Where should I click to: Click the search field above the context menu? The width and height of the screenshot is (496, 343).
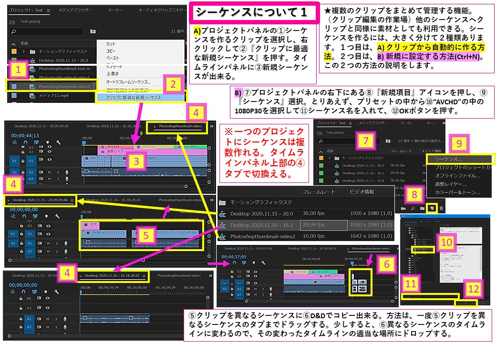point(47,31)
